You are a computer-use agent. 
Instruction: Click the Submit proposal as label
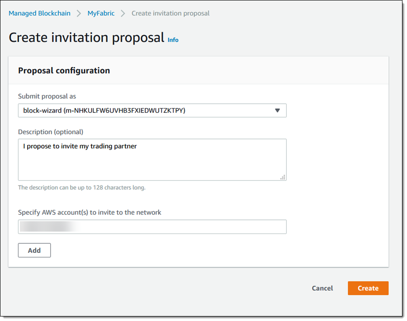47,96
